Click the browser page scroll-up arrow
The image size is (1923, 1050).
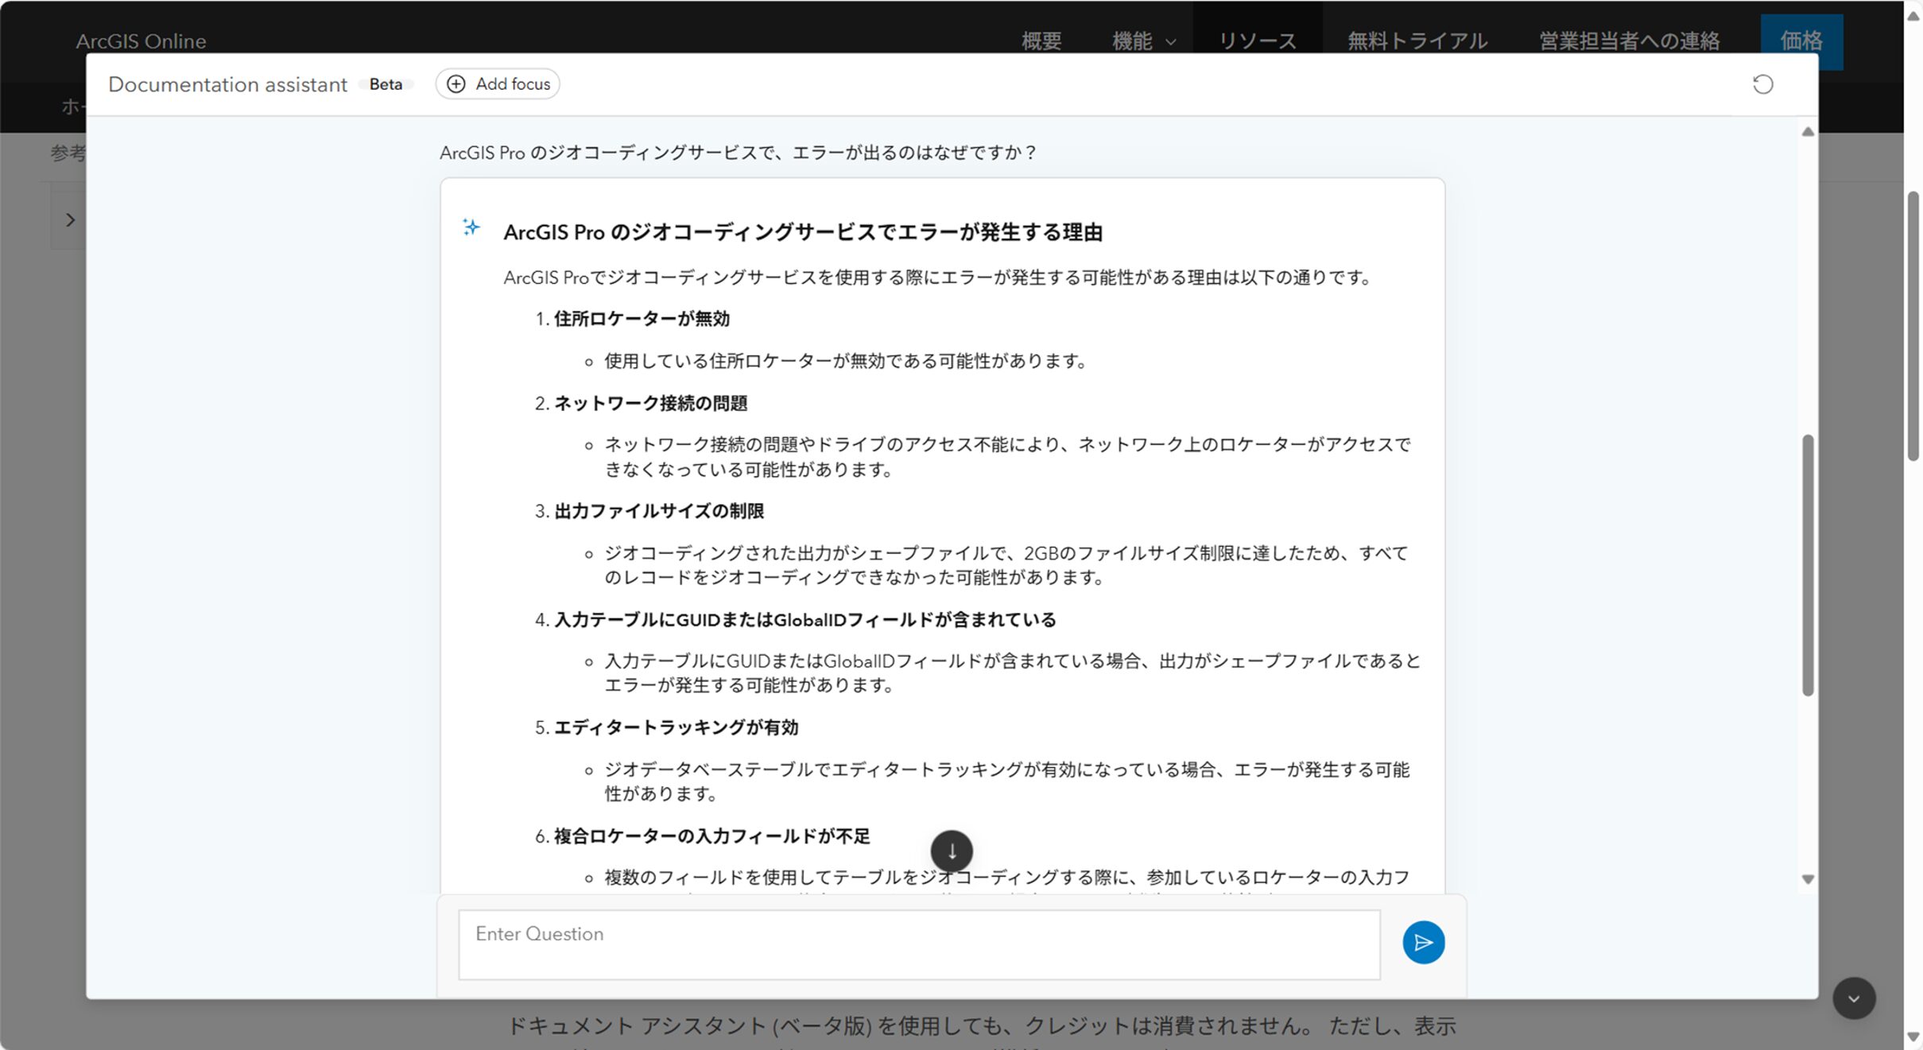(x=1913, y=16)
